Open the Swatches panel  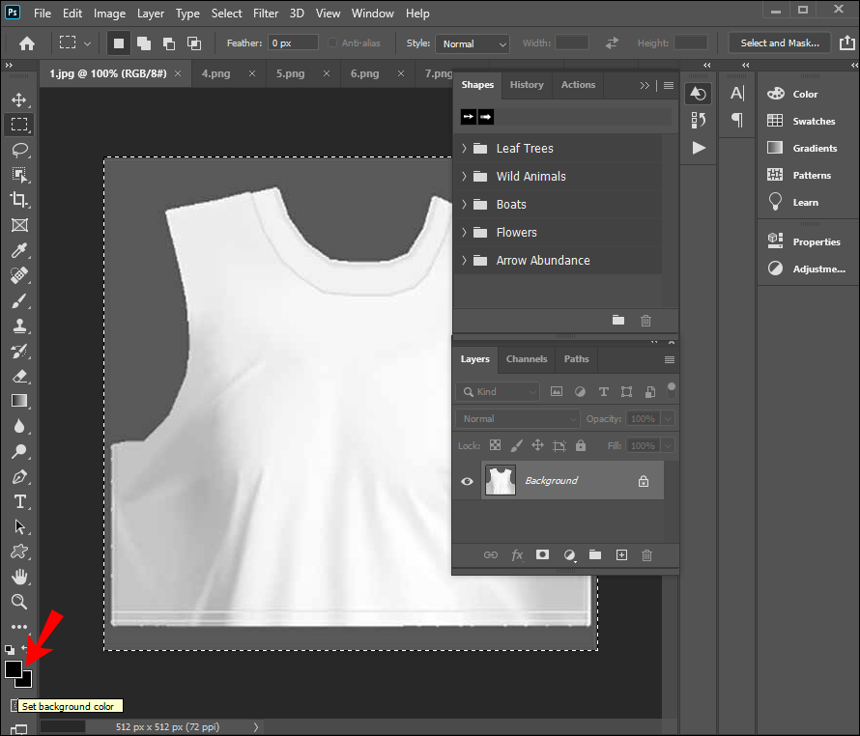(813, 122)
